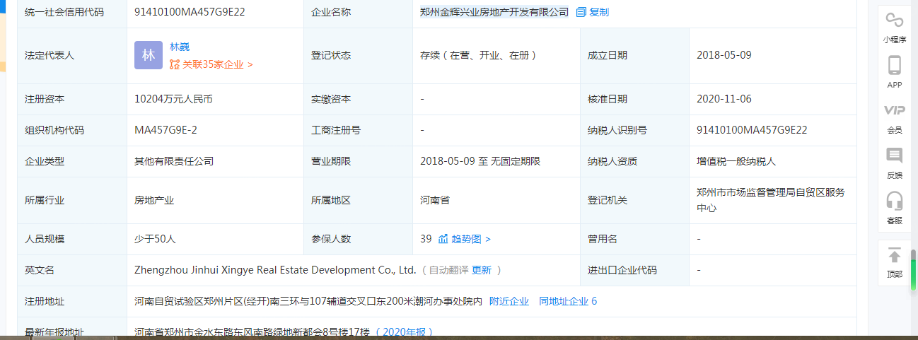This screenshot has height=340, width=918.
Task: Click the orange related-companies network icon
Action: coord(175,64)
